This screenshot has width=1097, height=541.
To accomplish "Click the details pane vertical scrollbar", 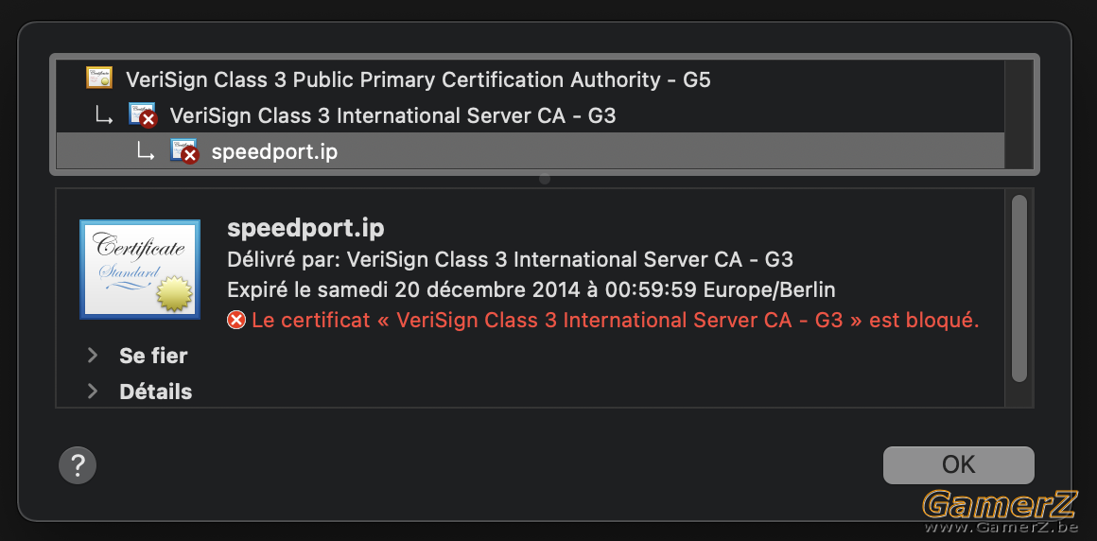I will pos(1019,288).
